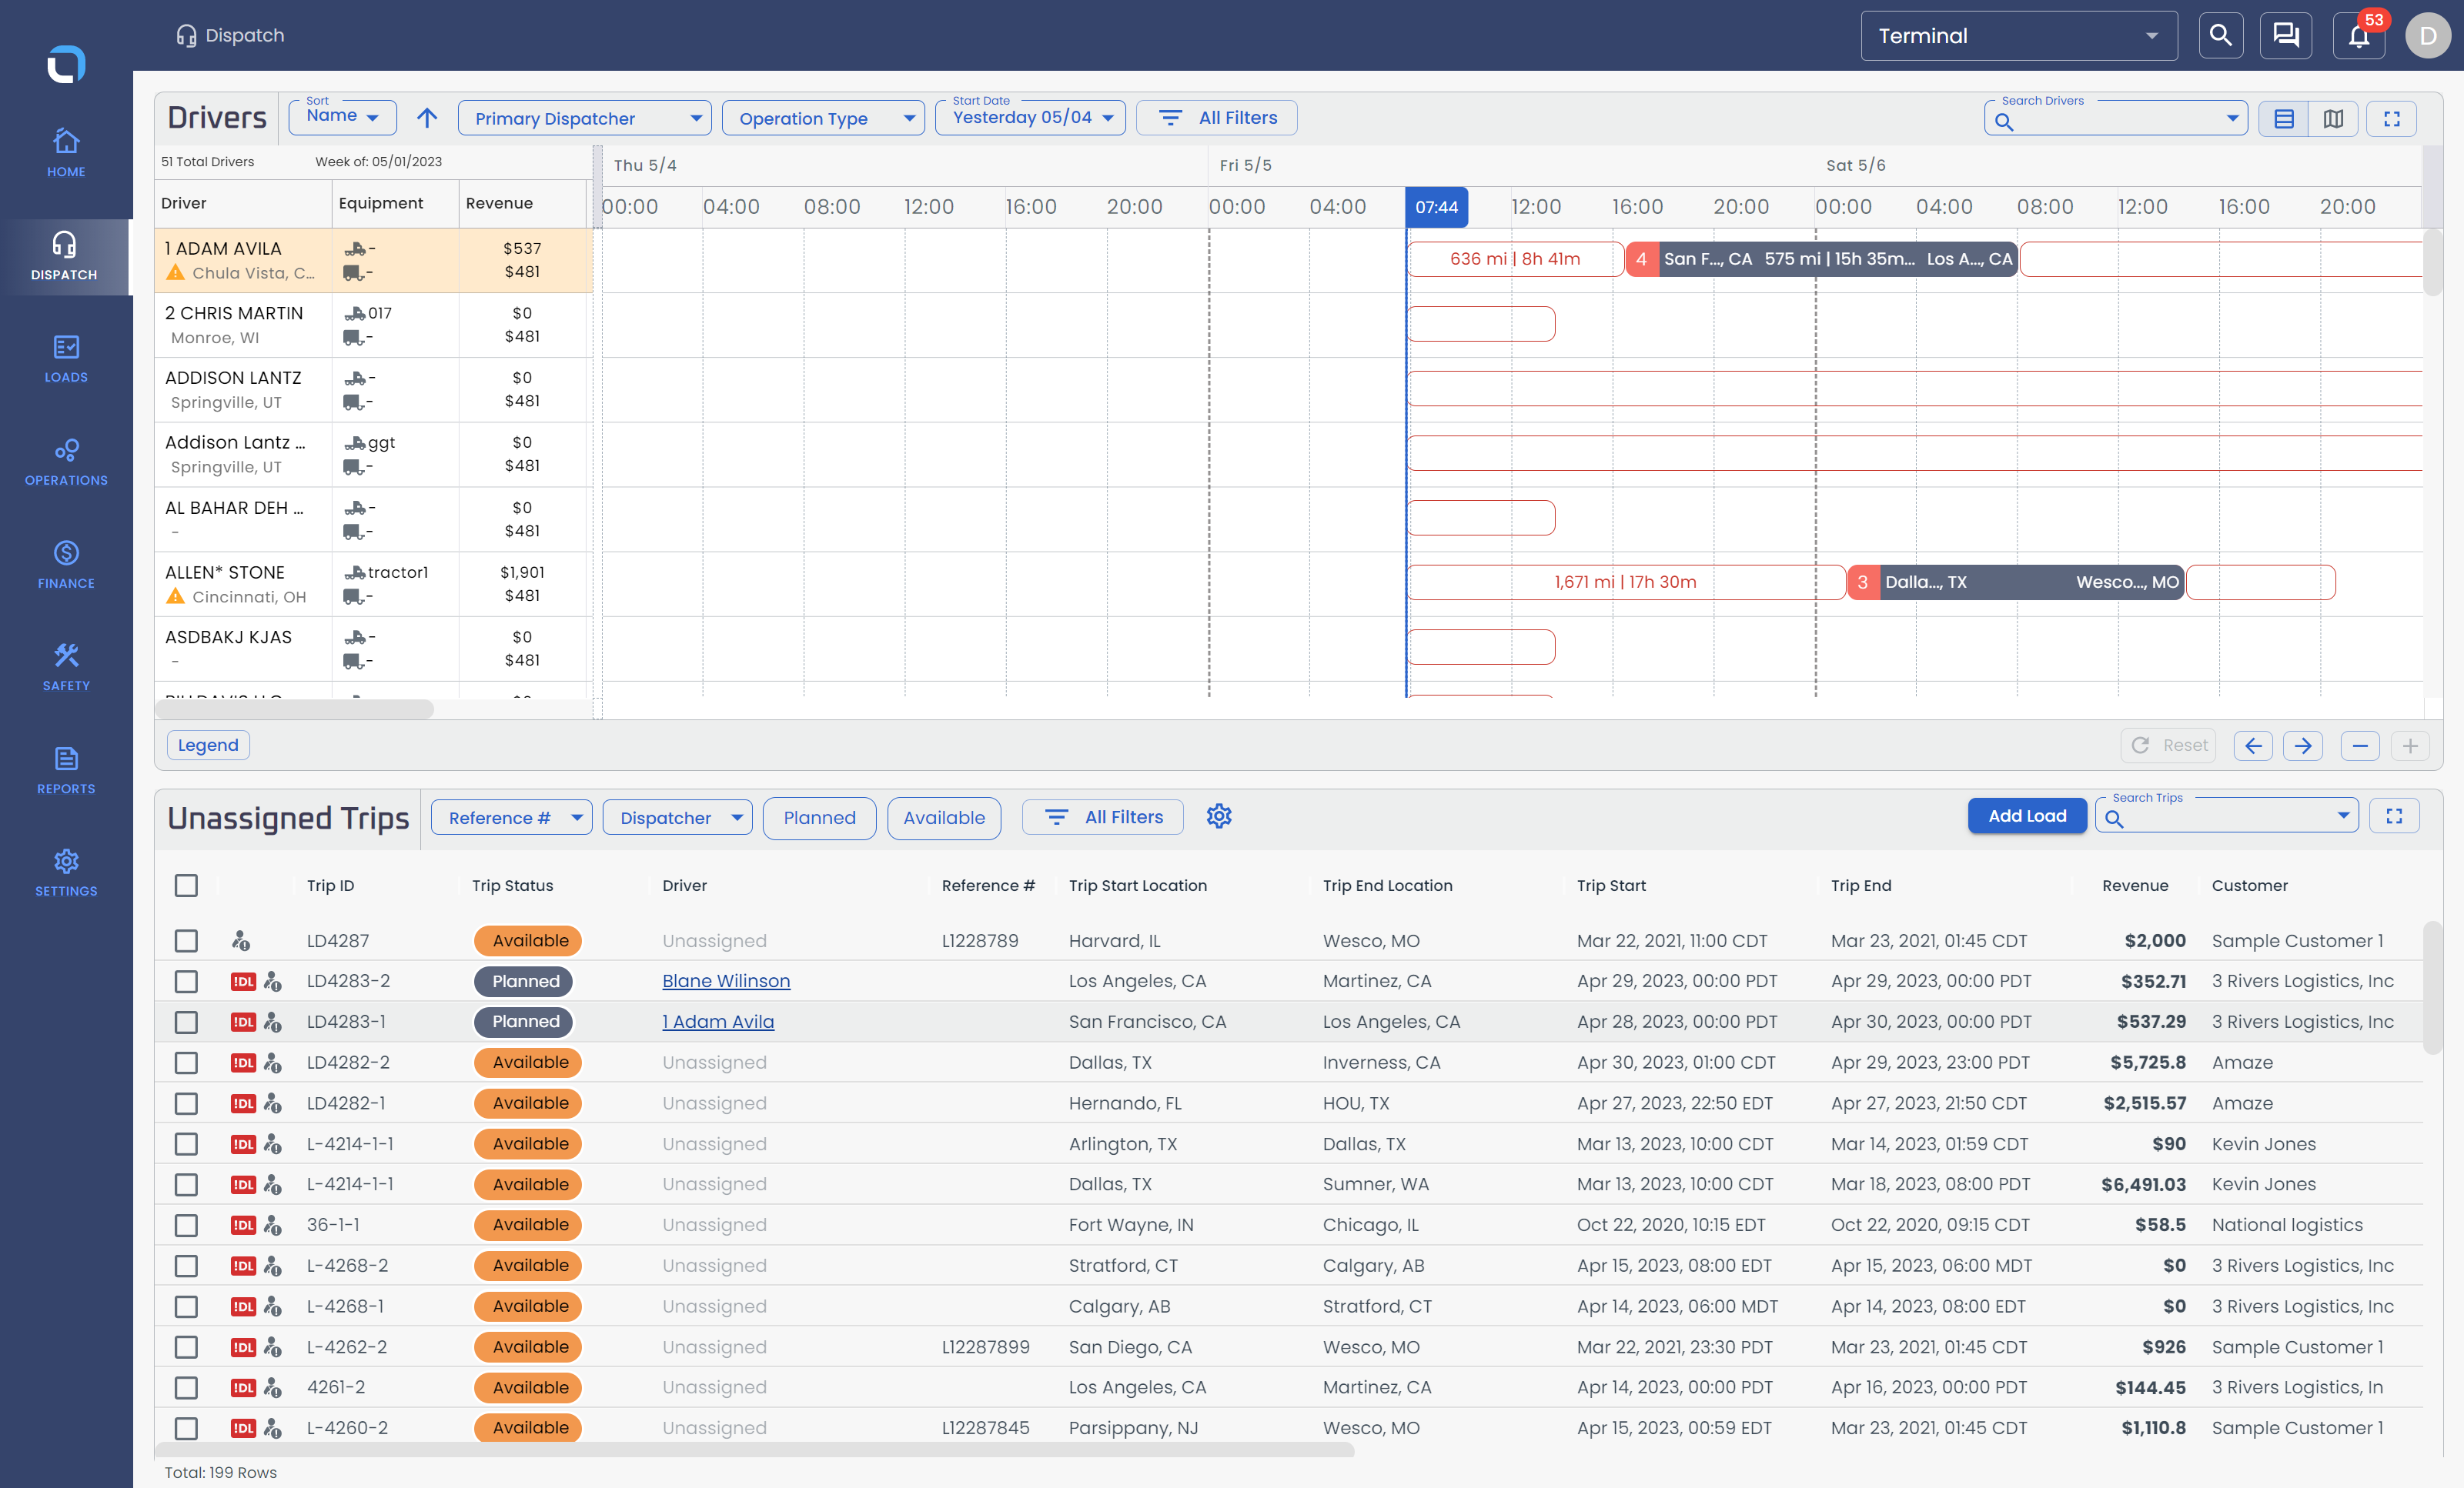Click IDL badge on LD4283-2 row

(x=243, y=981)
